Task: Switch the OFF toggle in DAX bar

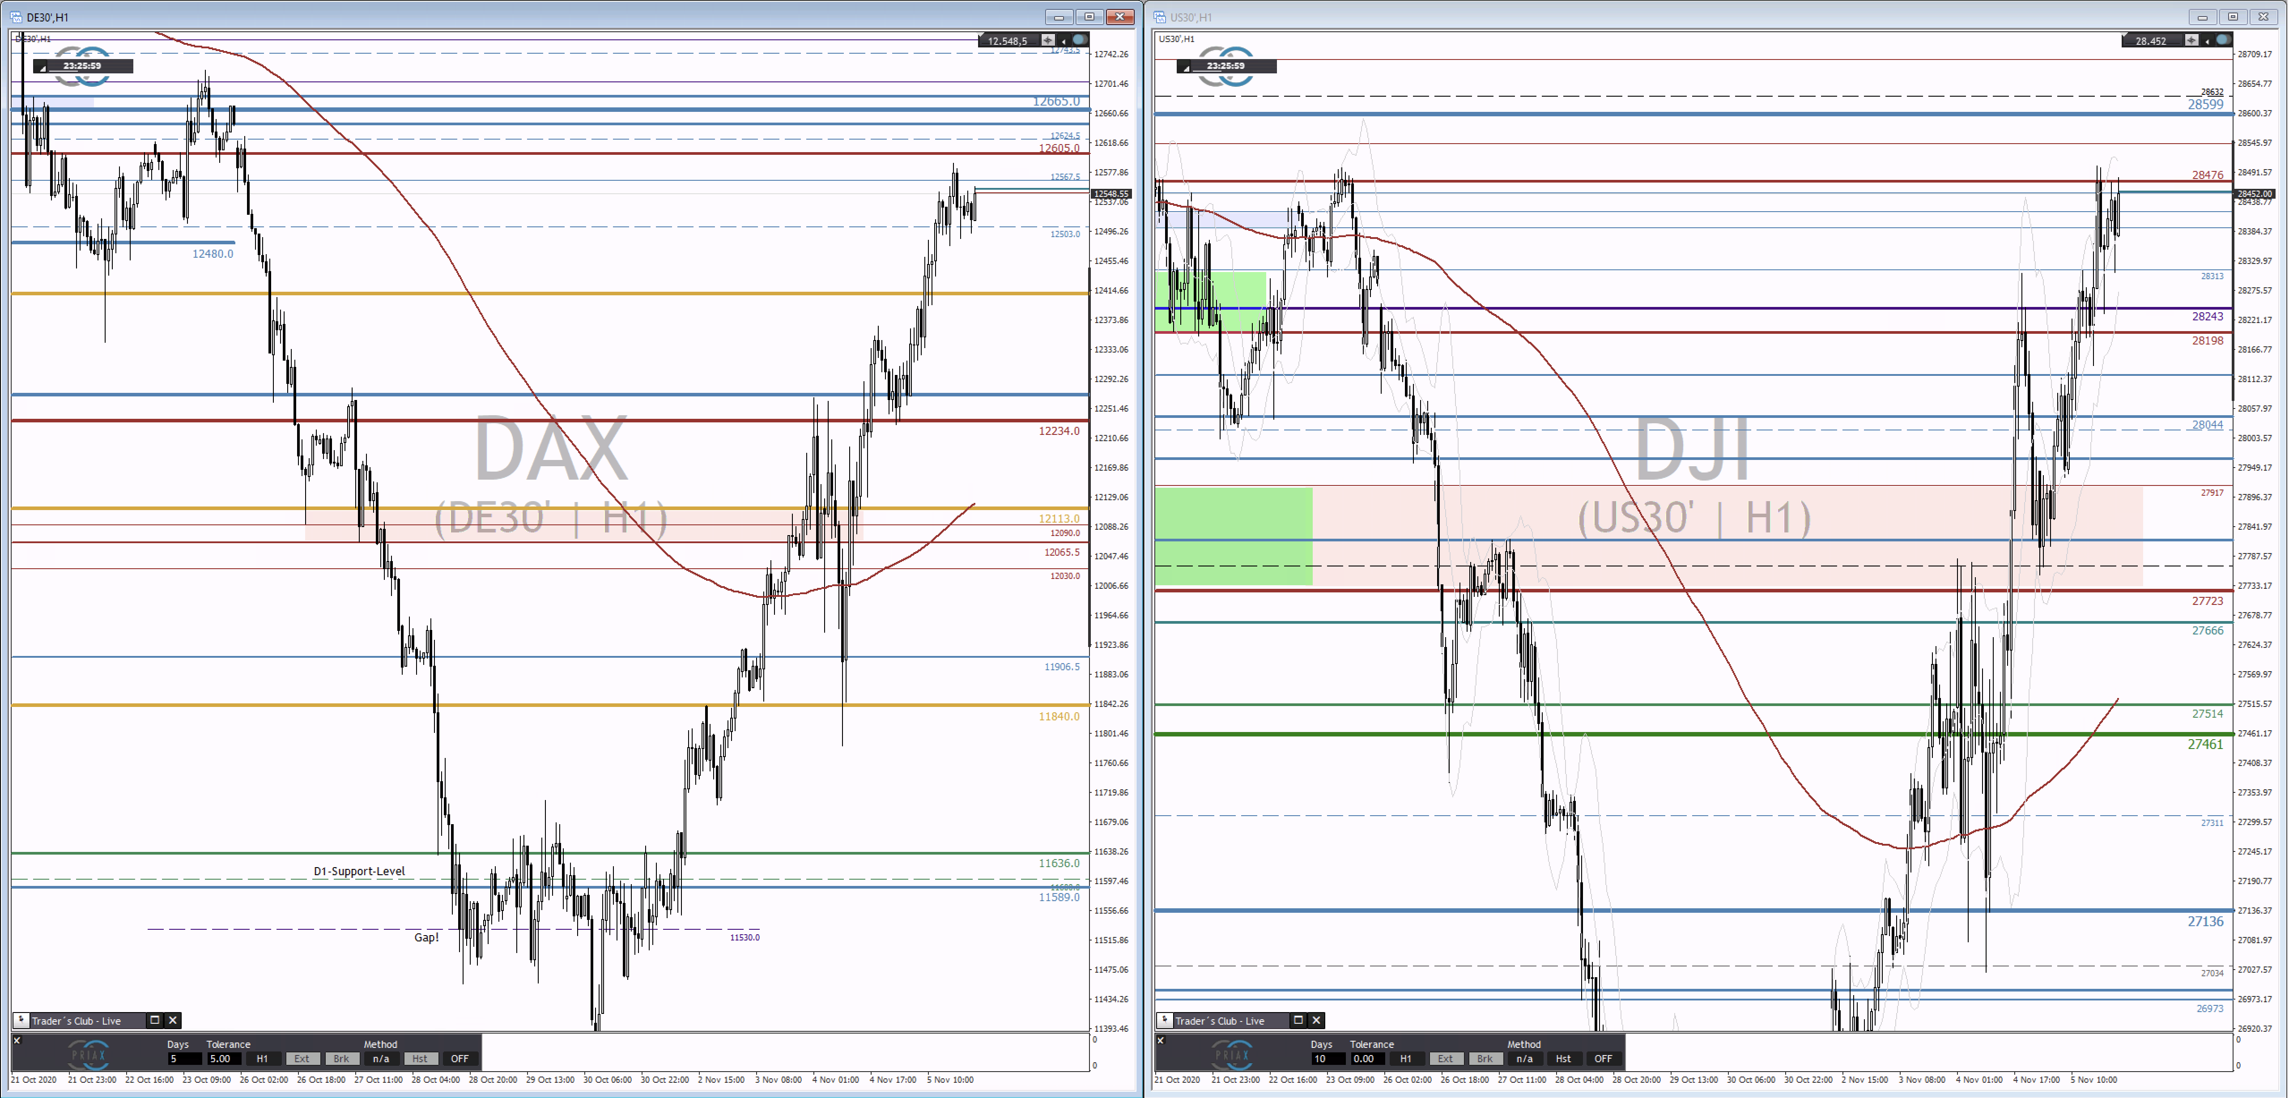Action: point(460,1059)
